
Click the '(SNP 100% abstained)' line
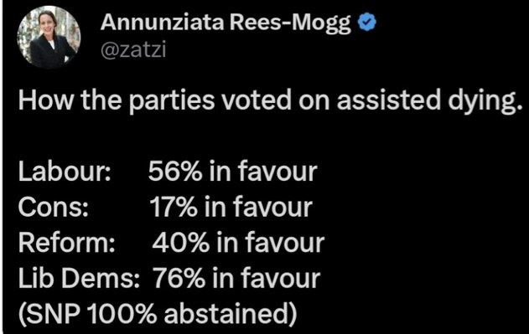(158, 315)
